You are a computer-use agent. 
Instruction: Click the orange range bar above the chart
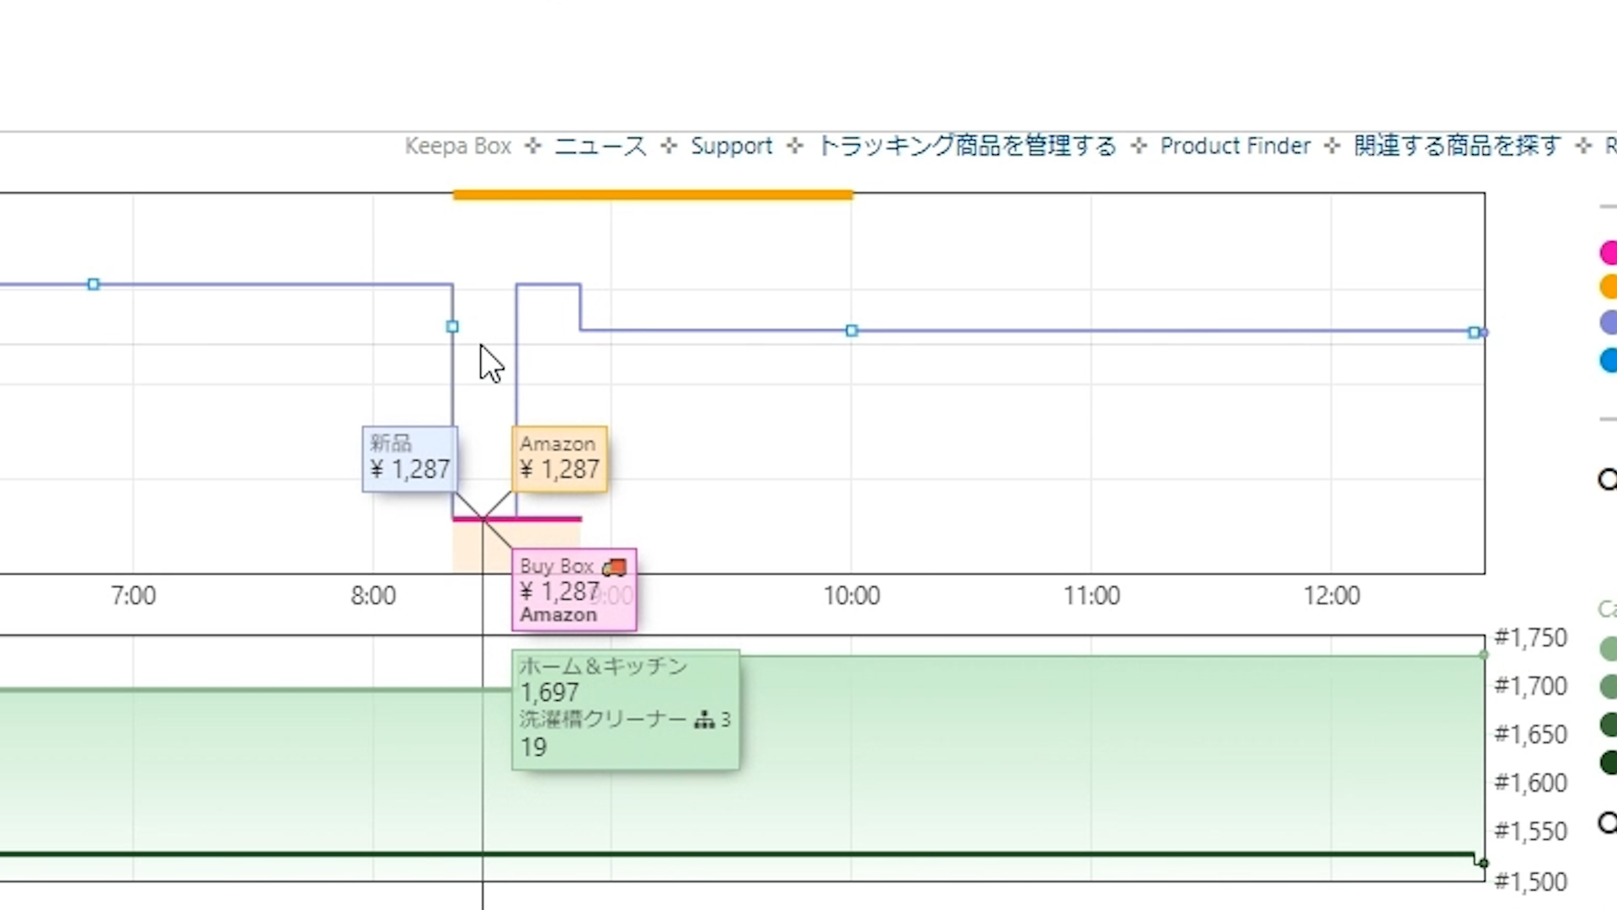[653, 195]
